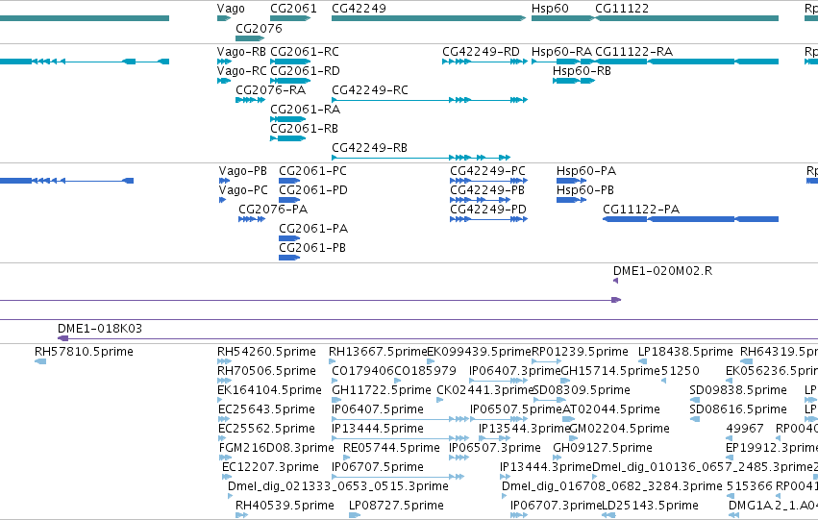Open the RH57810.5prime EST label
Viewport: 818px width, 520px height.
pos(84,352)
